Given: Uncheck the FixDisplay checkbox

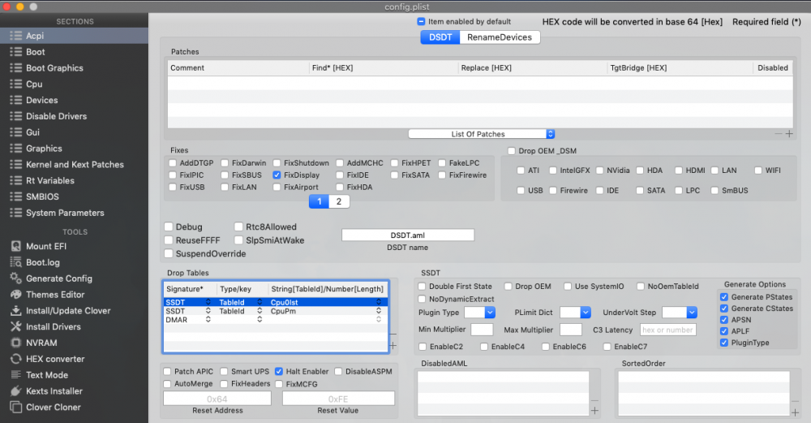Looking at the screenshot, I should 277,175.
